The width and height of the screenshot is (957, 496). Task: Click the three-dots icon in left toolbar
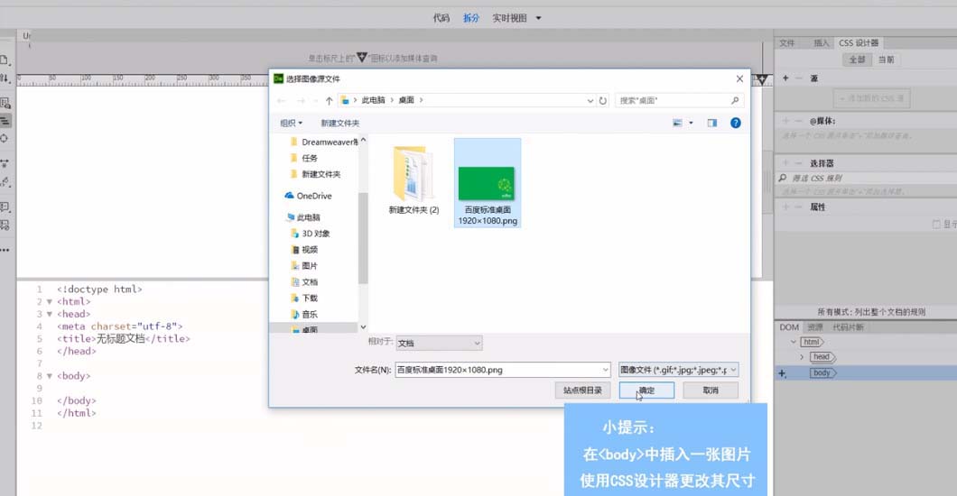tap(5, 248)
